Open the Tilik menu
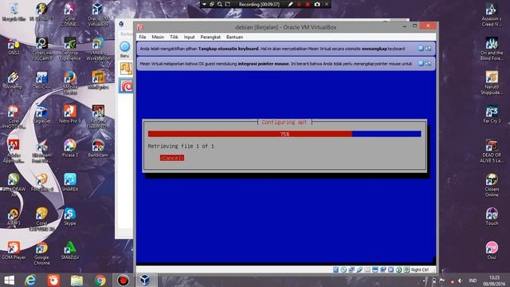The height and width of the screenshot is (287, 510). [x=174, y=37]
